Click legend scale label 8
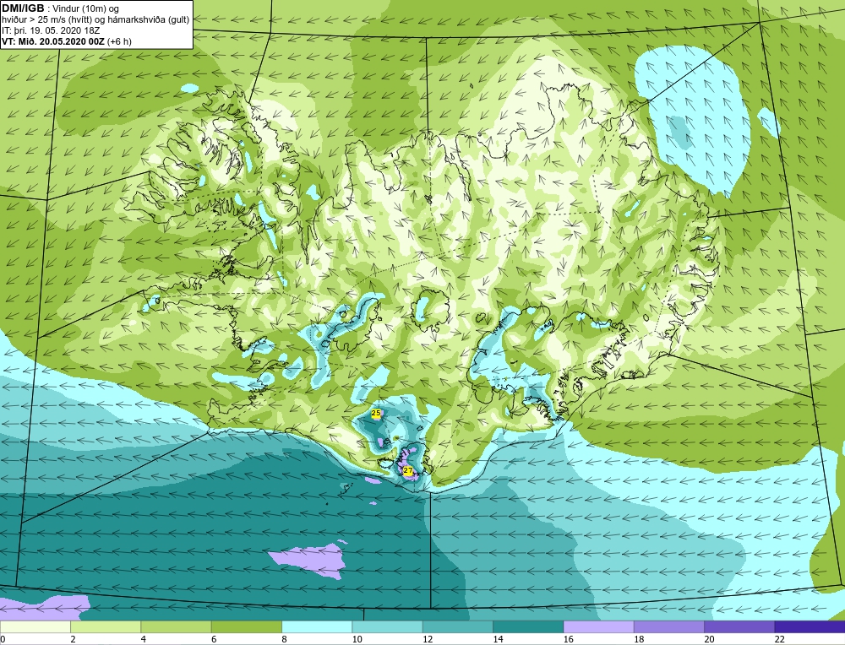 coord(284,639)
